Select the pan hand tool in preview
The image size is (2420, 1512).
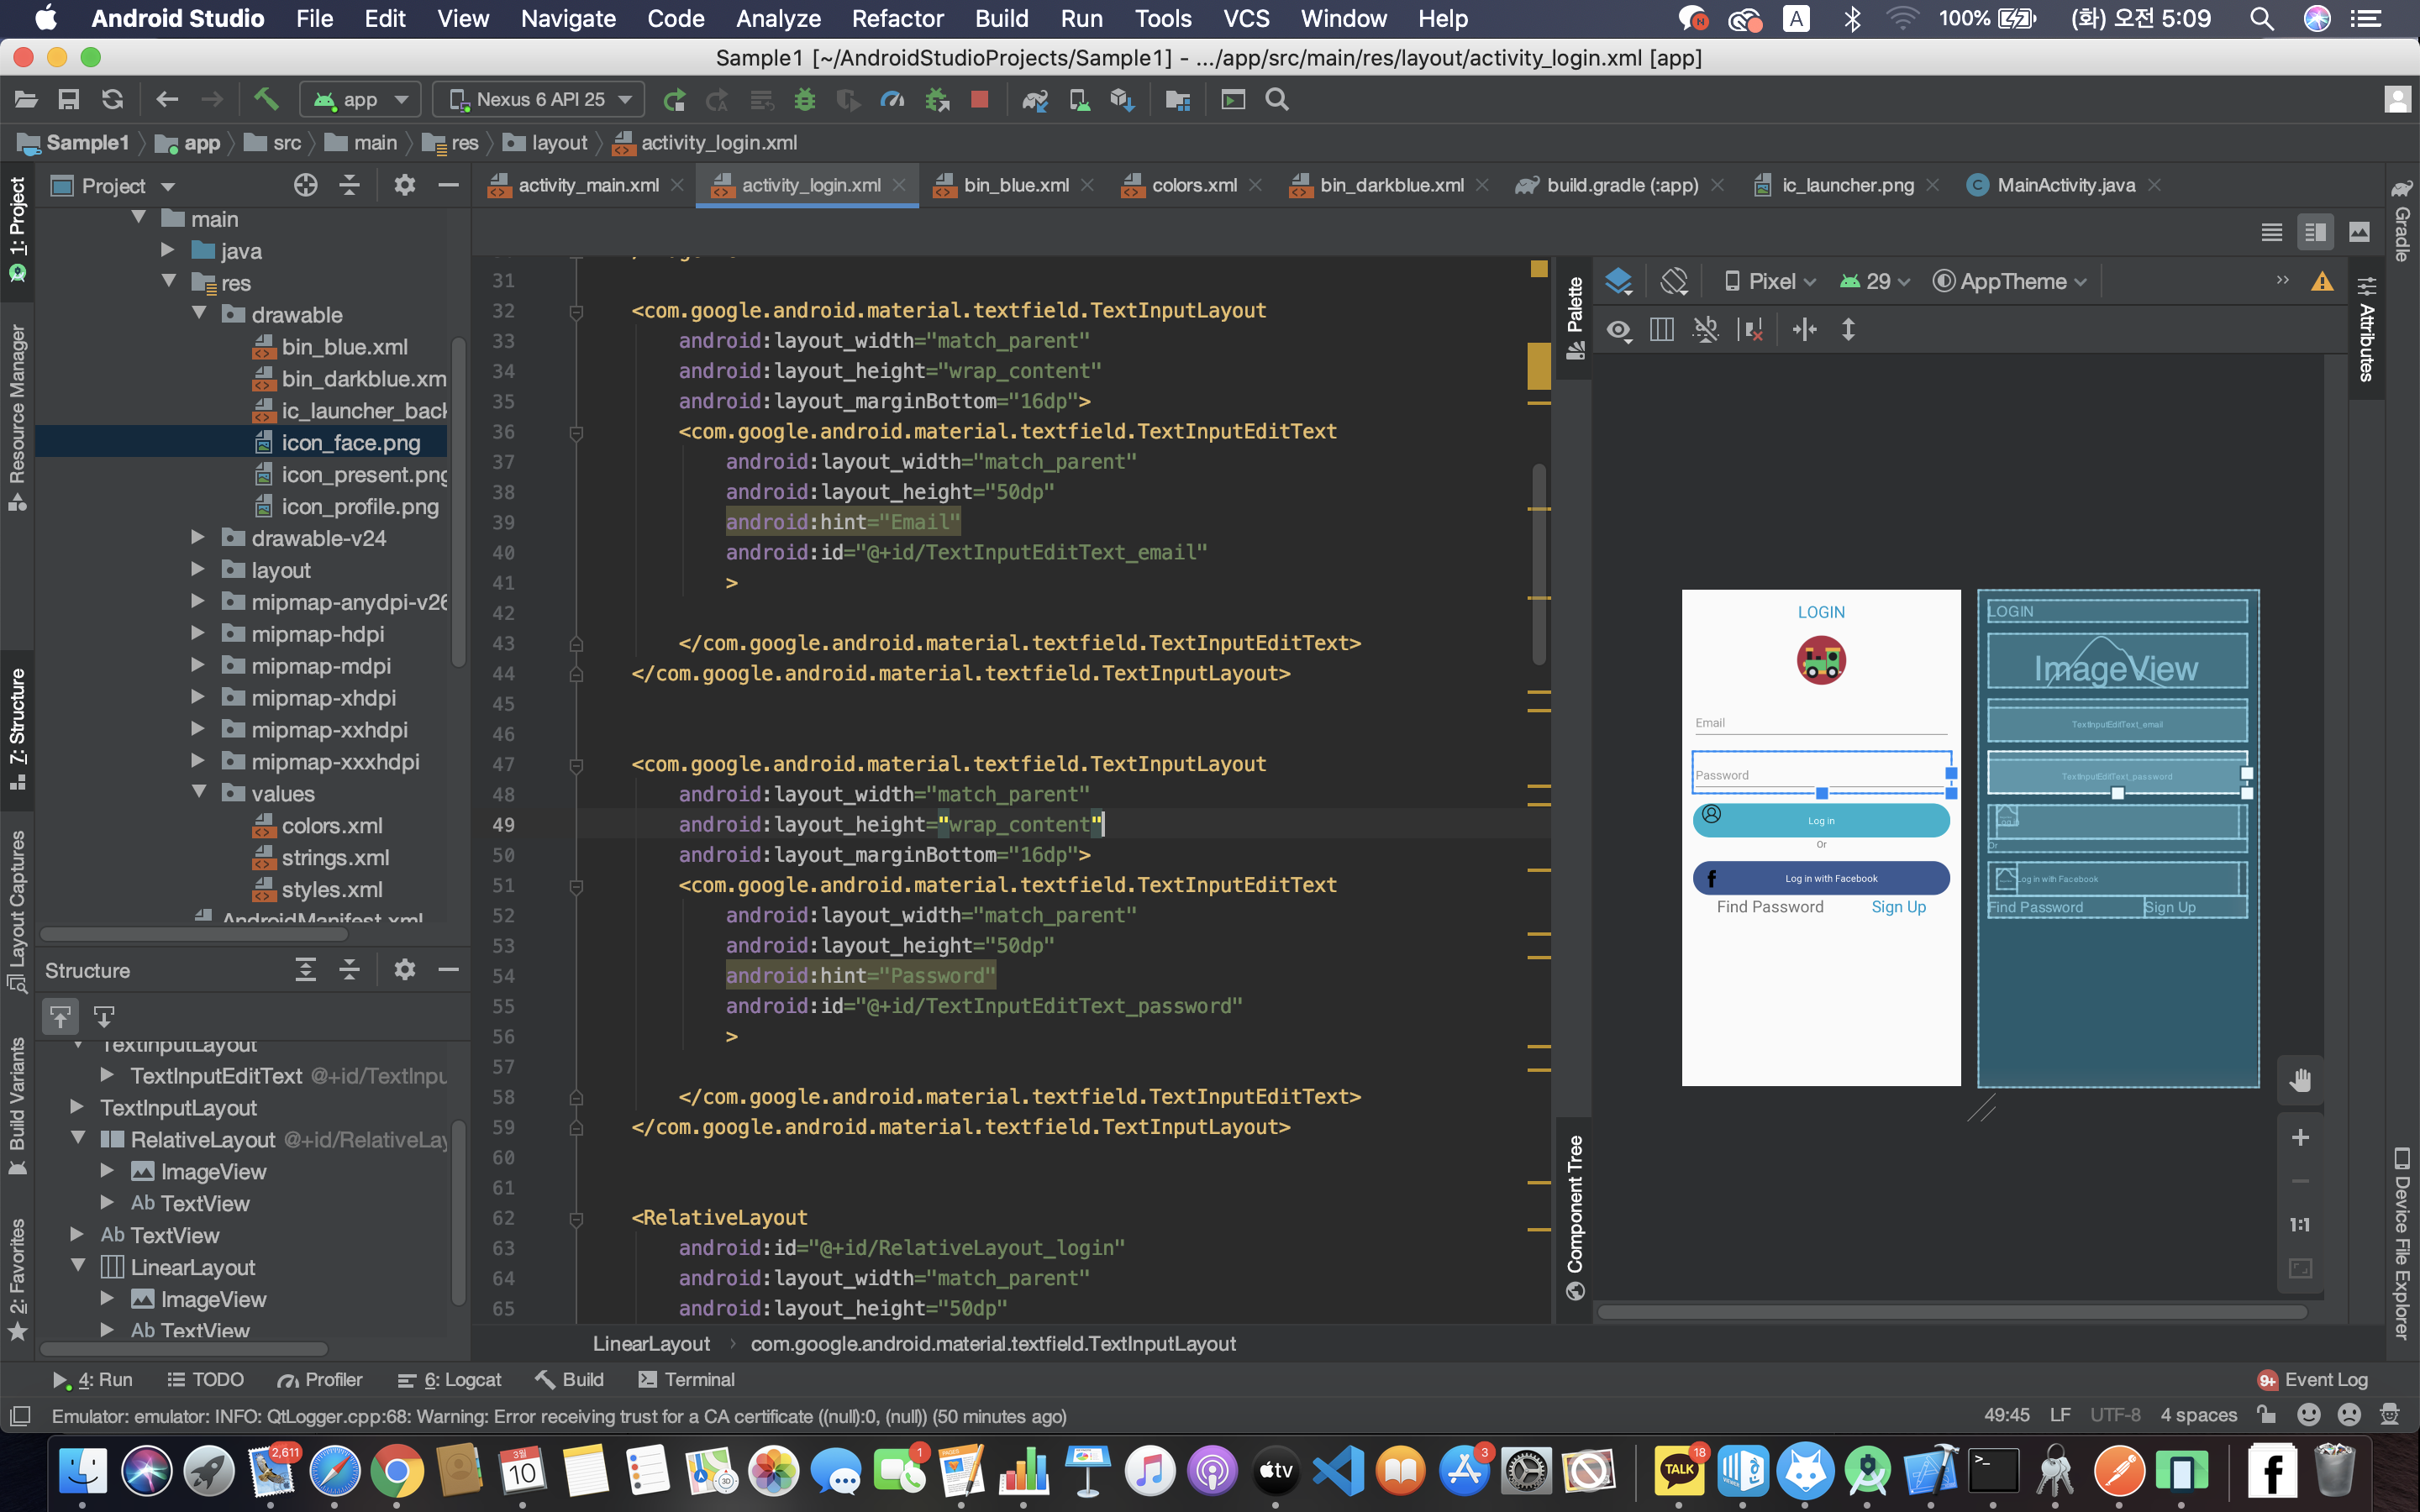[2300, 1080]
